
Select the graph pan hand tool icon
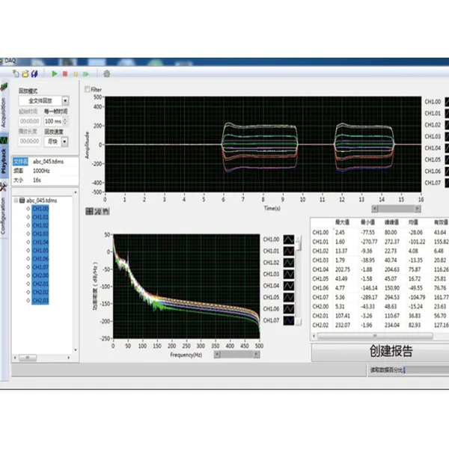(106, 211)
